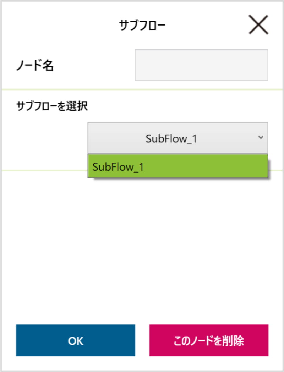This screenshot has height=372, width=284.
Task: Click the サブフロー dialog title
Action: [142, 25]
